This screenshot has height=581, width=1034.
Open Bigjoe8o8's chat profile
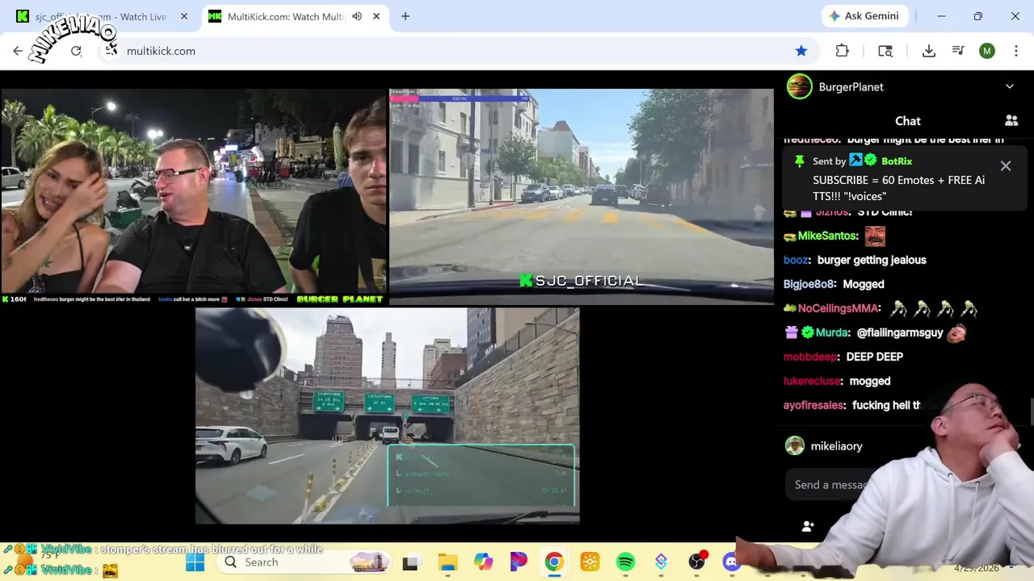pos(809,284)
